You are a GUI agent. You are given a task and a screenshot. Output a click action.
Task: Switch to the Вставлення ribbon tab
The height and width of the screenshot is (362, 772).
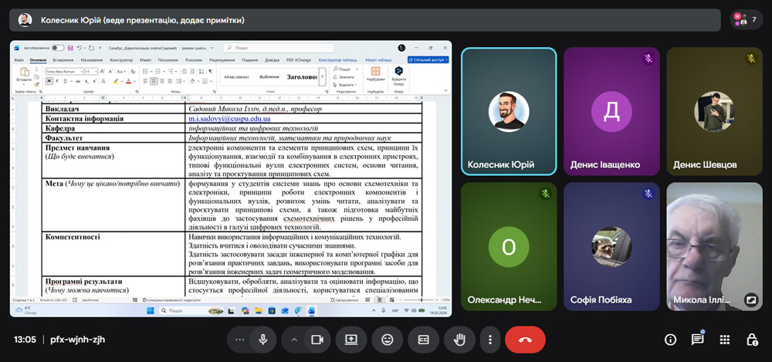(64, 59)
